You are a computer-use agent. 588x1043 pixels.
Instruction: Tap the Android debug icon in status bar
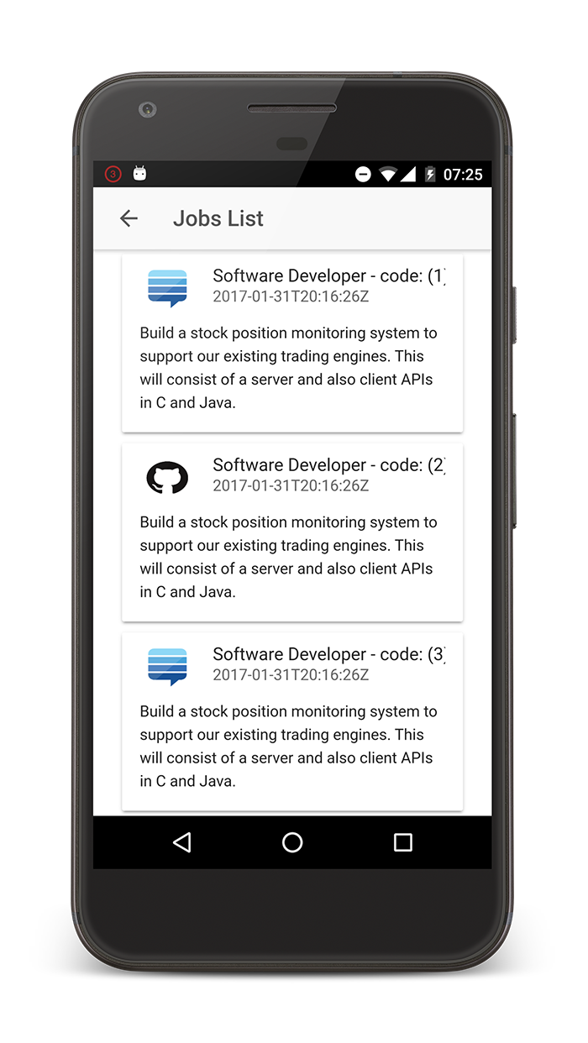tap(140, 173)
